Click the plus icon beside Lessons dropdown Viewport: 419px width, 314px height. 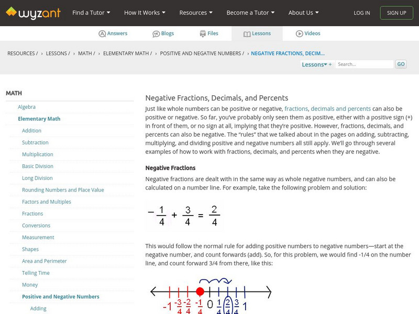pos(330,64)
